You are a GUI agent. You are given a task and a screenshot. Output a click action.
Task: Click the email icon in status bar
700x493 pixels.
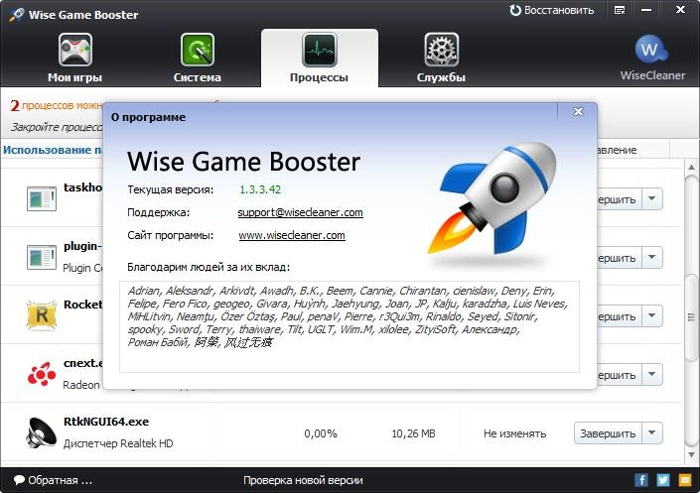[685, 480]
